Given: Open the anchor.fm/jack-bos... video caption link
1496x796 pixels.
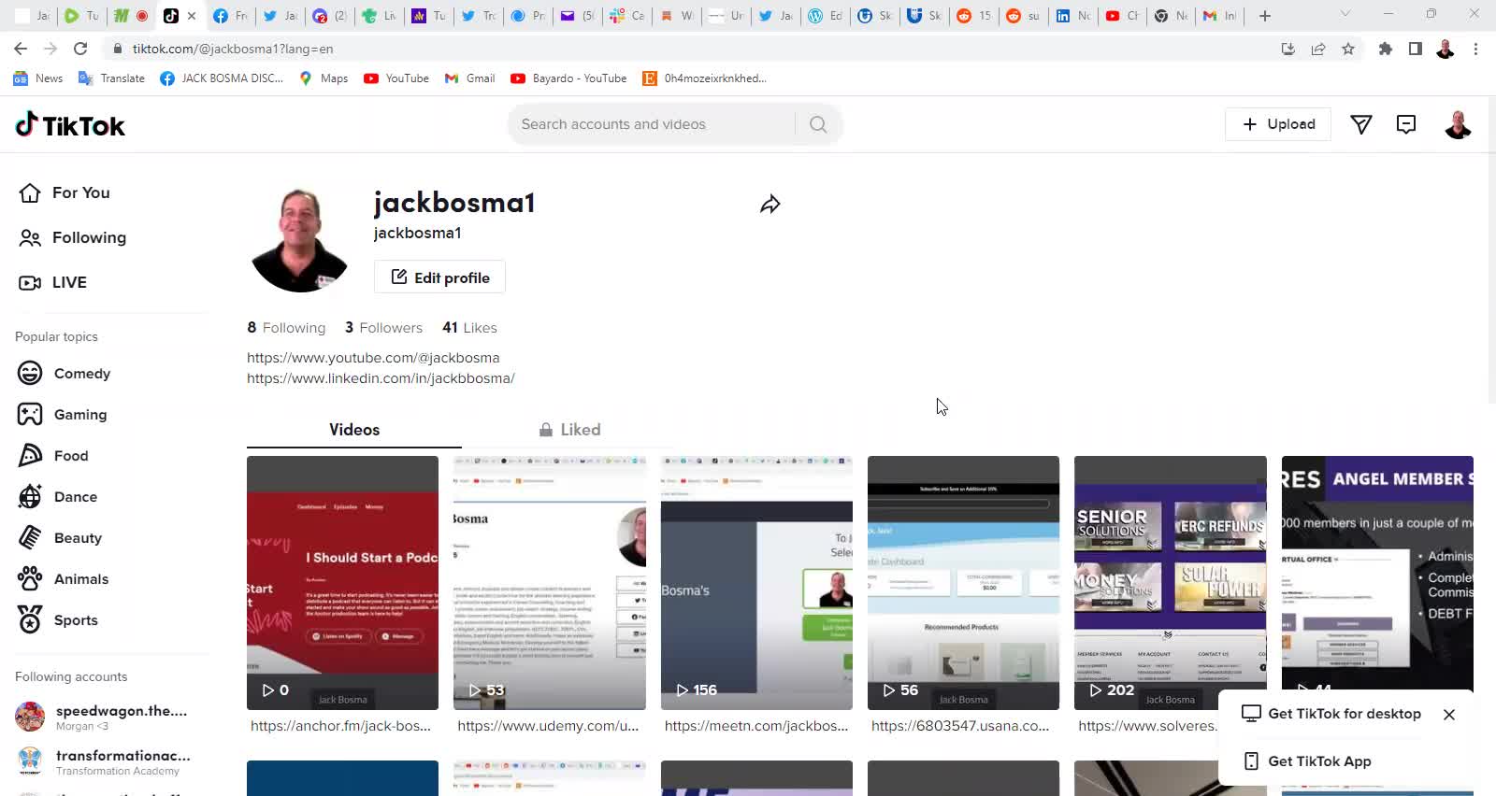Looking at the screenshot, I should click(x=340, y=726).
